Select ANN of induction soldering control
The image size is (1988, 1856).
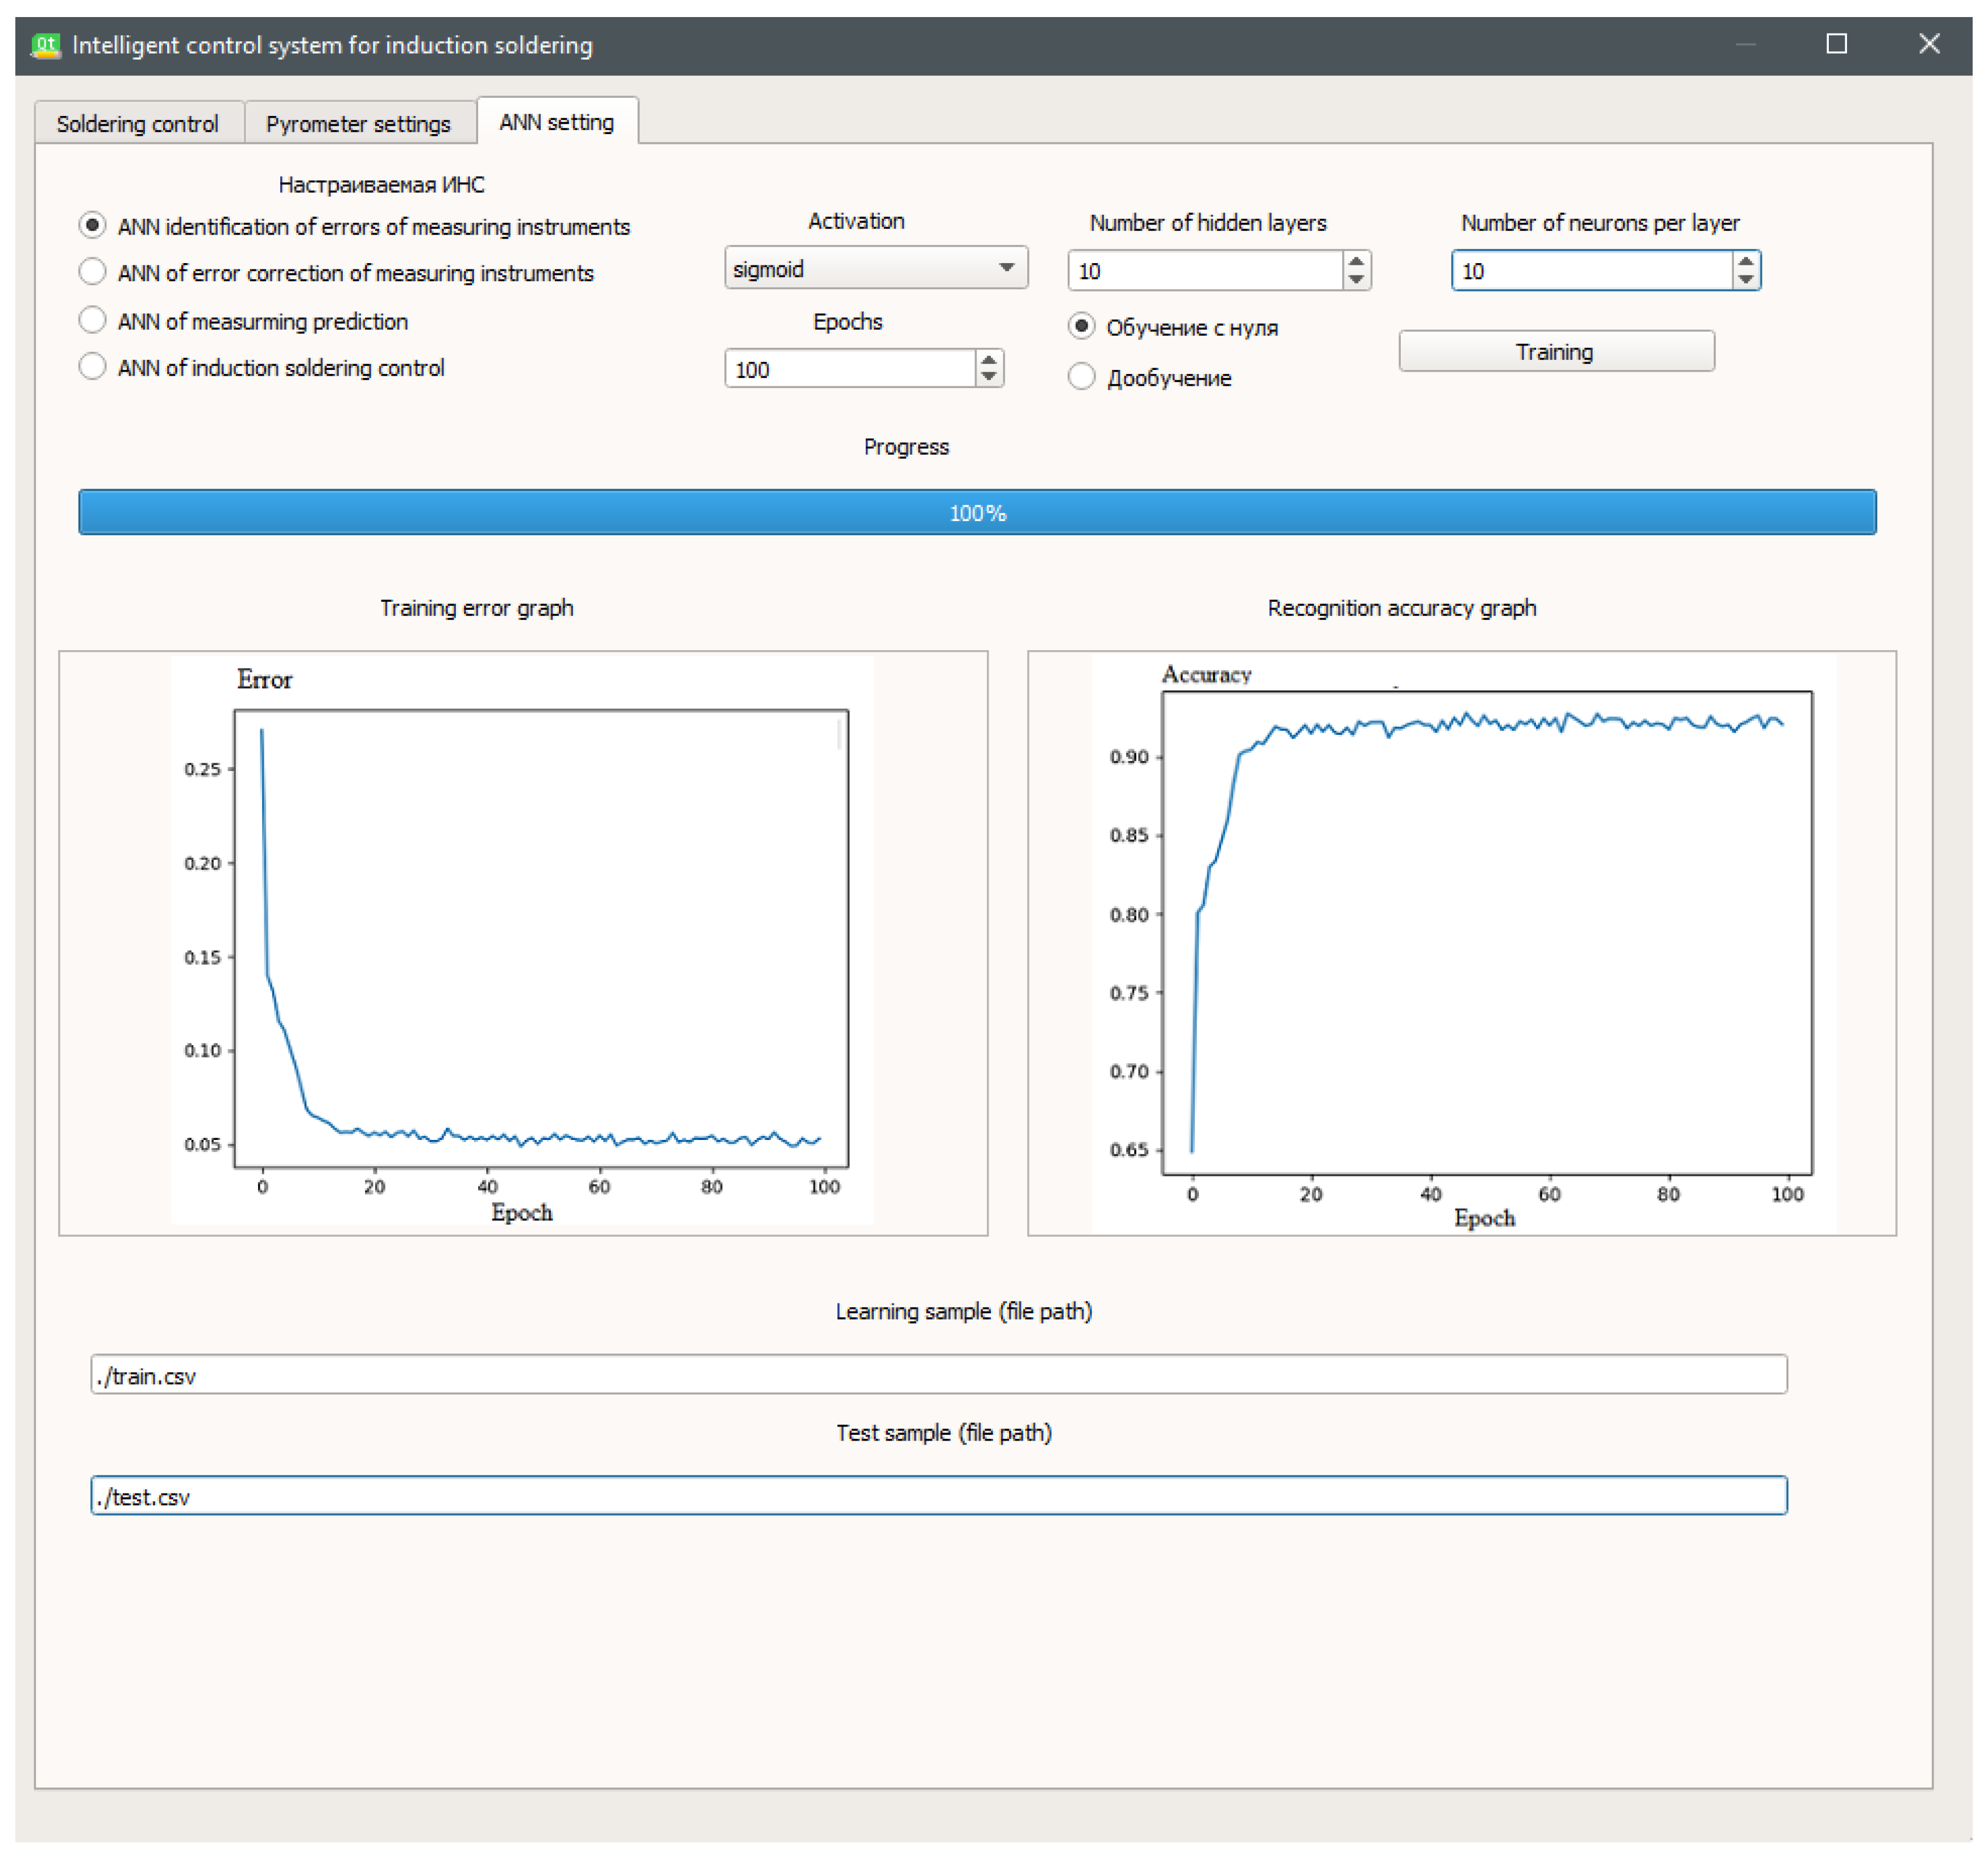(x=93, y=367)
